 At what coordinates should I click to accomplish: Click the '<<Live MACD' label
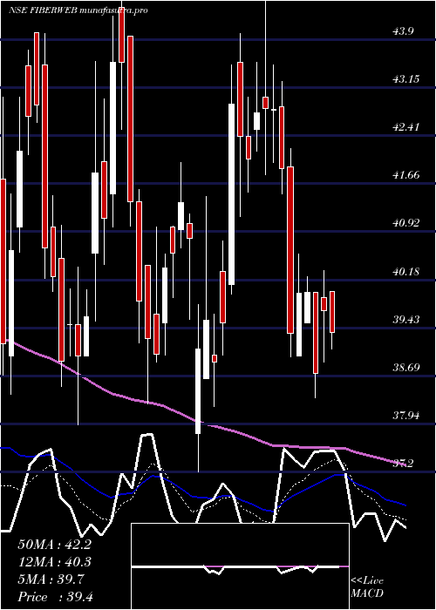367,587
